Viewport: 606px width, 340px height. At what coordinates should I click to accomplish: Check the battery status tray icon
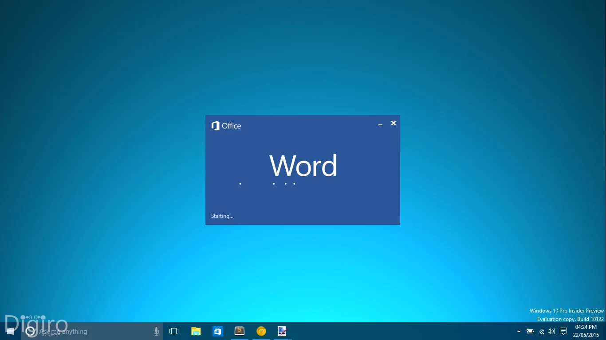pyautogui.click(x=530, y=331)
